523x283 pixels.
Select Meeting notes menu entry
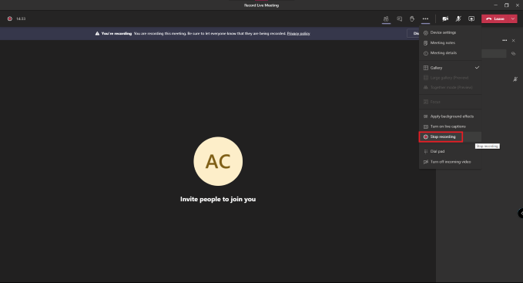450,42
